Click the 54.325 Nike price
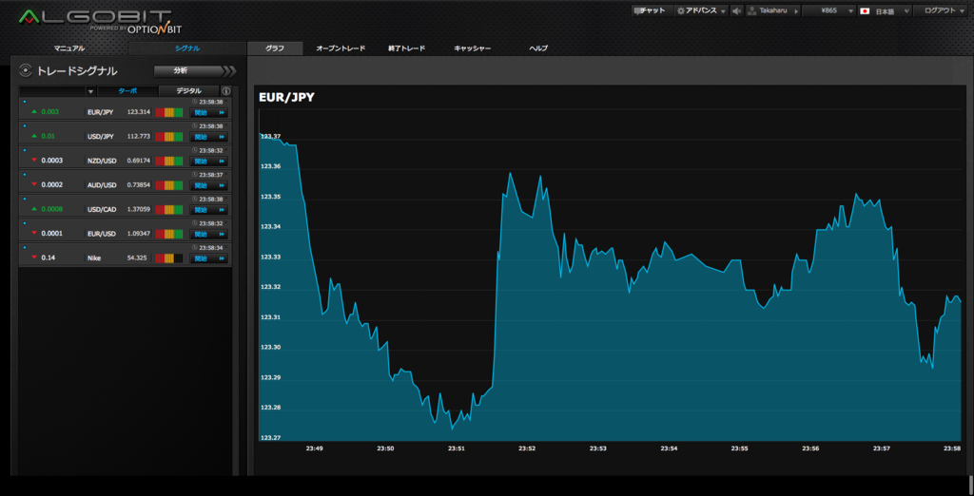The height and width of the screenshot is (496, 974). click(137, 258)
